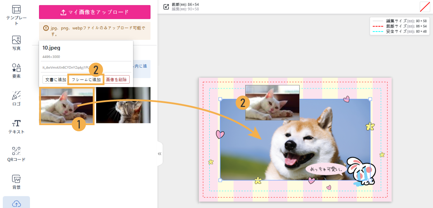The width and height of the screenshot is (433, 208).
Task: Click the red diagonal slash swatch
Action: (x=425, y=7)
